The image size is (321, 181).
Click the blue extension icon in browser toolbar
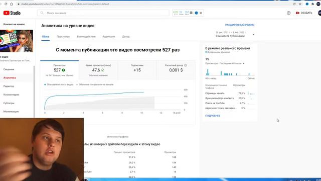pos(307,4)
